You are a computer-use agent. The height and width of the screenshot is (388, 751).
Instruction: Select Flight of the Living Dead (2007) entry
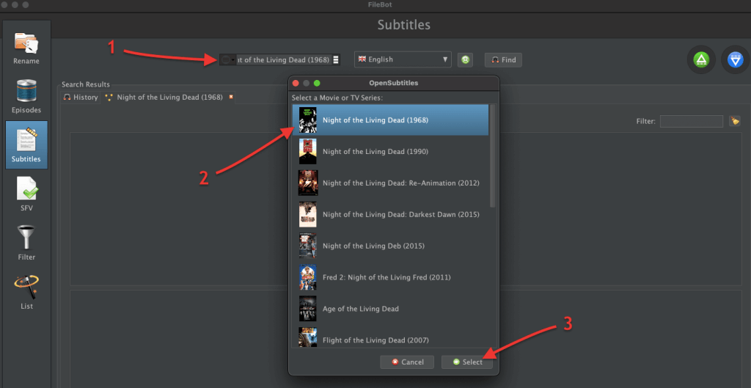coord(390,337)
